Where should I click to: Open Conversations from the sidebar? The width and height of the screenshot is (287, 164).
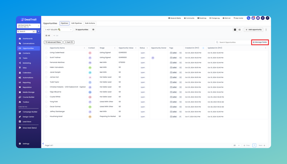click(x=28, y=43)
